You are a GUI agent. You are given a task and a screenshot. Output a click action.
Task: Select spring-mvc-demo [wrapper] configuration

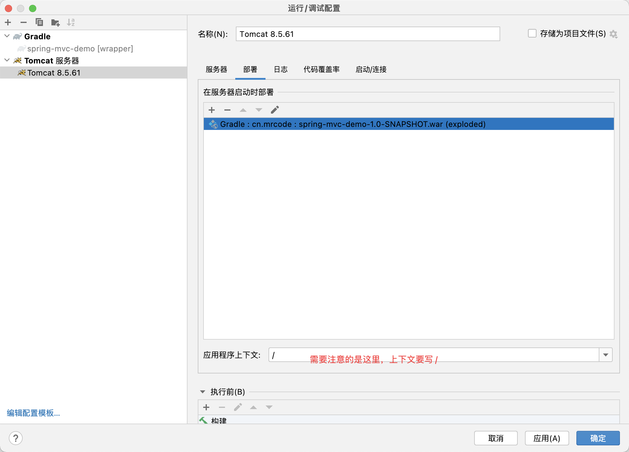click(80, 49)
